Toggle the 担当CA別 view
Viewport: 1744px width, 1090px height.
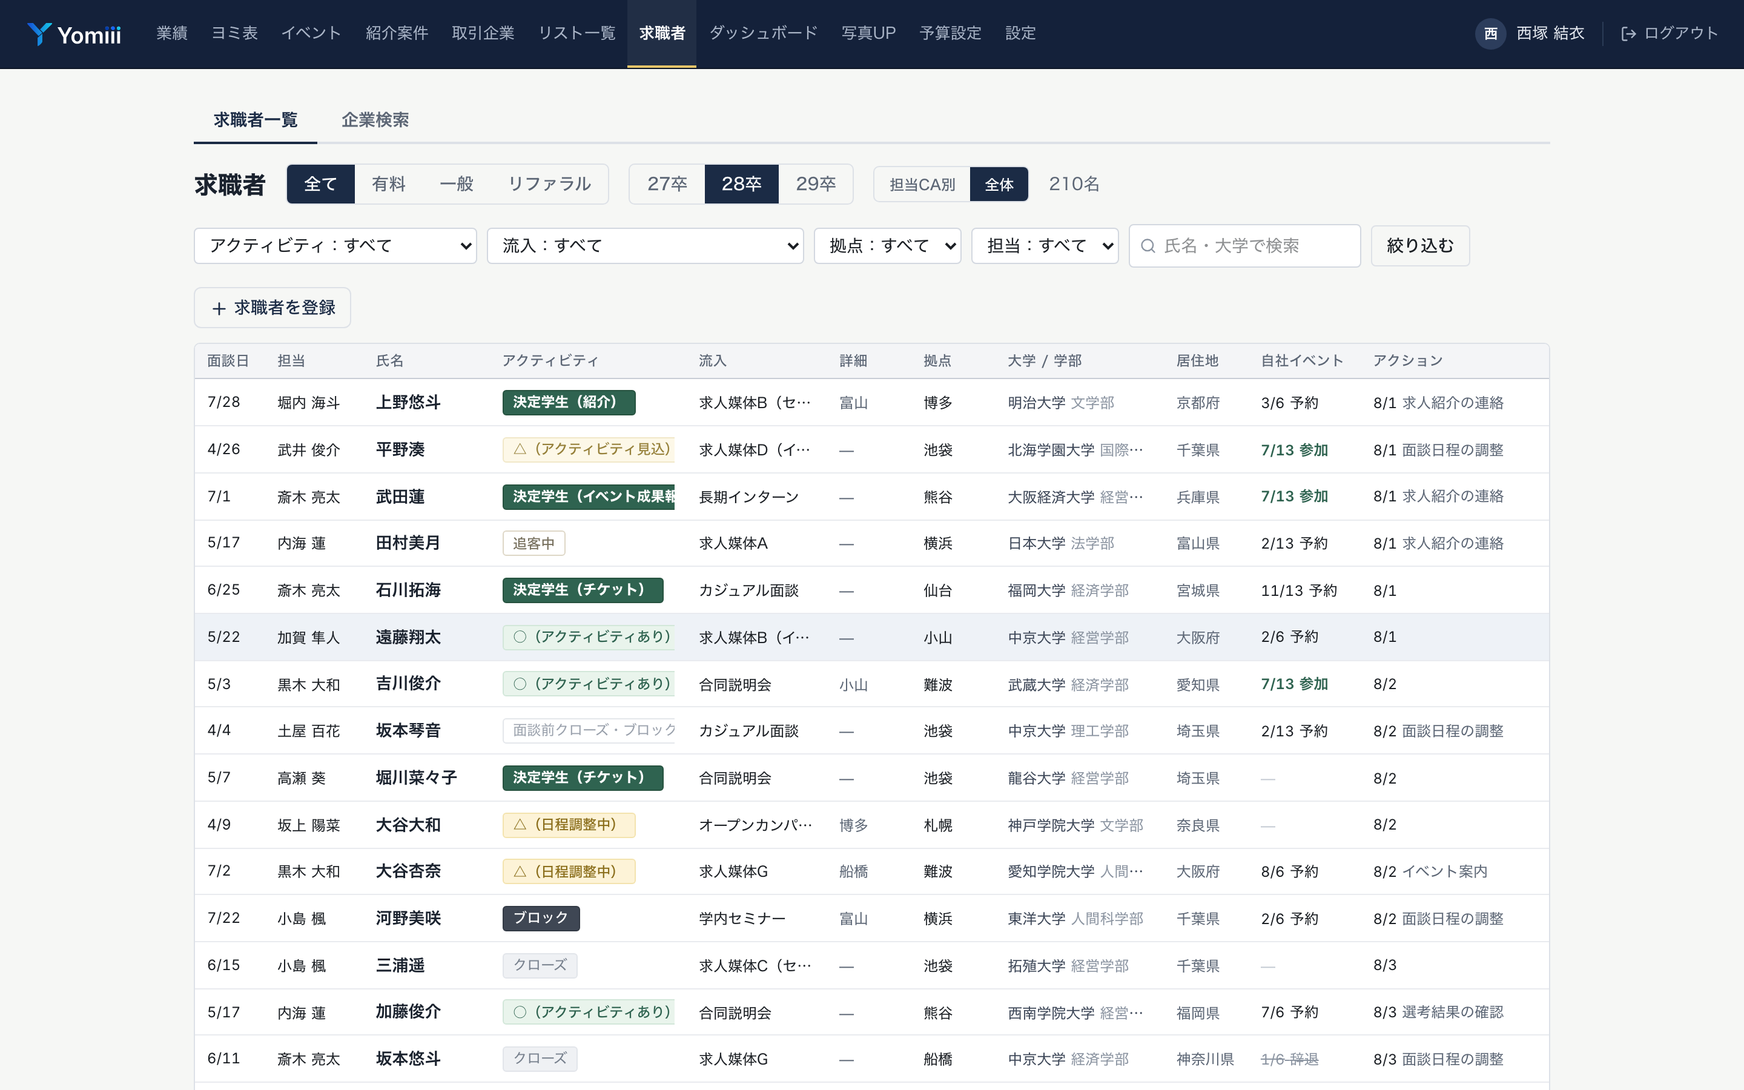[922, 185]
